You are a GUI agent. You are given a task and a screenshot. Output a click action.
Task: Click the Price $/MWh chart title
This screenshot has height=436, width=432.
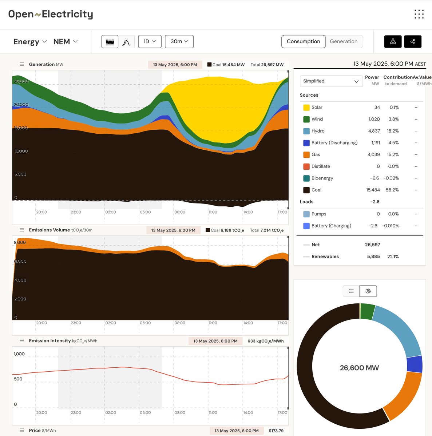tap(42, 431)
